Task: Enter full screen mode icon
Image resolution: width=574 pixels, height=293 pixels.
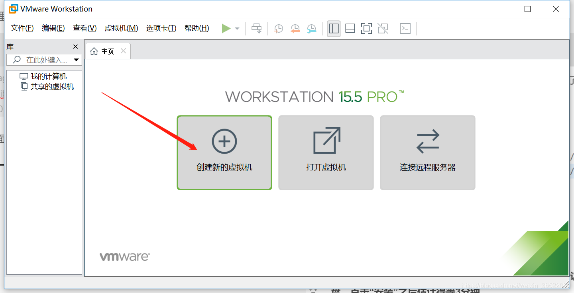Action: pos(366,28)
